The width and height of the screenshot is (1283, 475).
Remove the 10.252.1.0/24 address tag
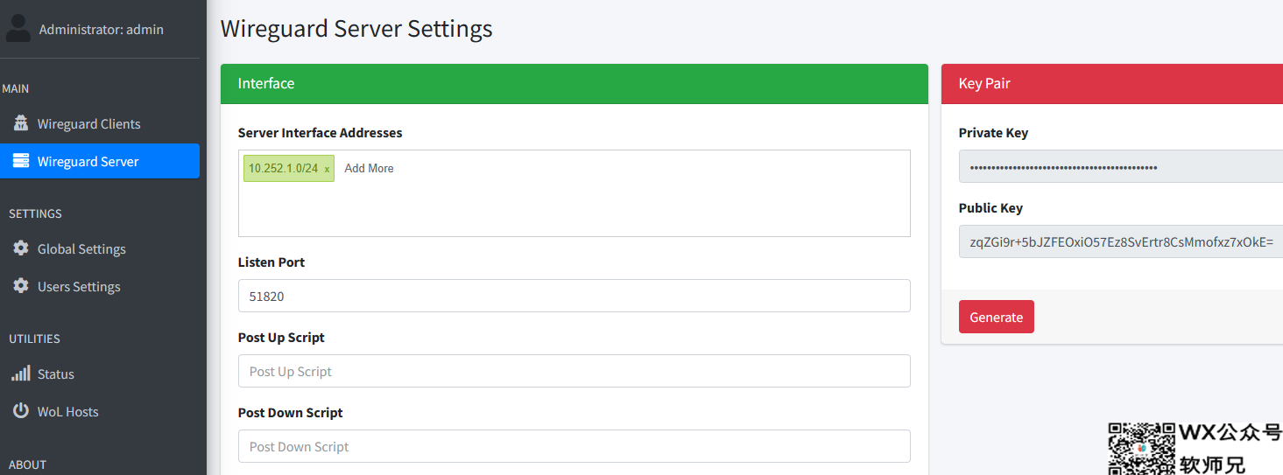(327, 169)
